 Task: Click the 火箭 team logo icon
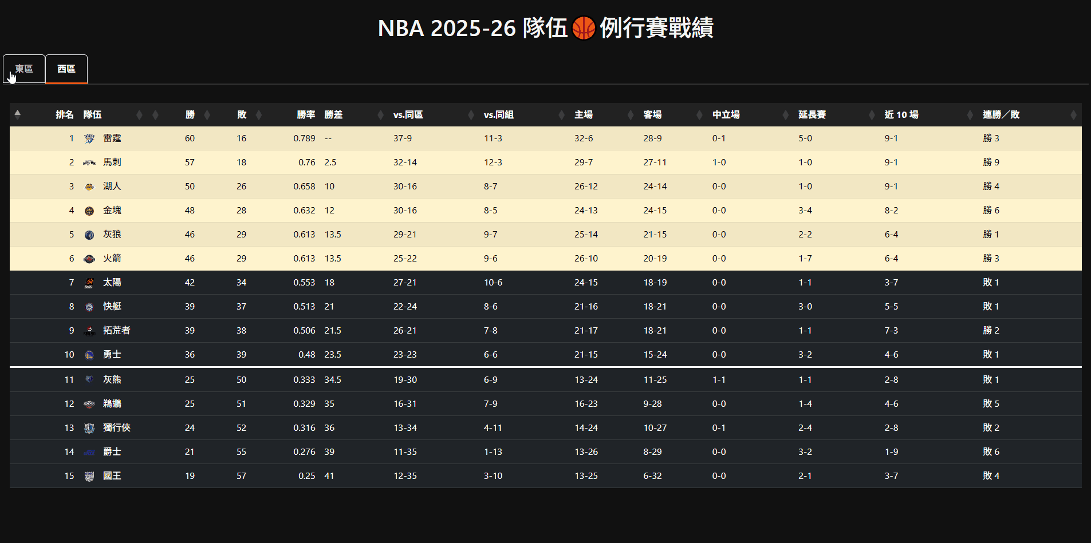tap(89, 259)
